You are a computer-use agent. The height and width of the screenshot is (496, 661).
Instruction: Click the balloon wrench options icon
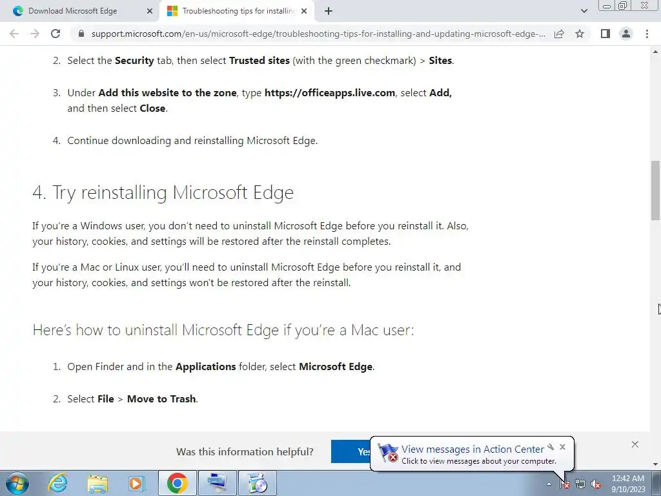click(x=551, y=447)
